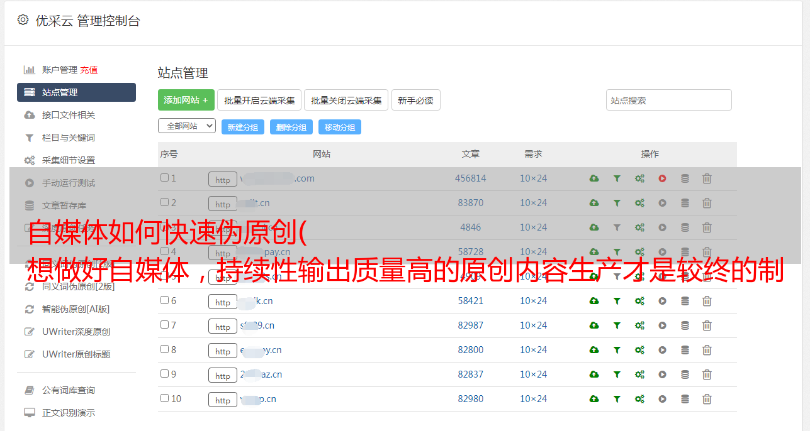Open database icon for row 8
Viewport: 810px width, 431px height.
685,350
